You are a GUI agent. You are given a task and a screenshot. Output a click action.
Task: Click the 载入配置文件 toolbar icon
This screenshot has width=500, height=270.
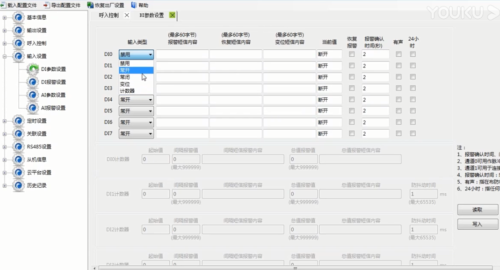point(3,5)
